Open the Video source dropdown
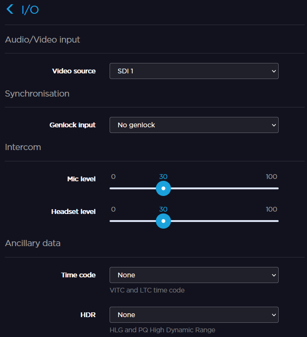This screenshot has width=307, height=337. [194, 71]
